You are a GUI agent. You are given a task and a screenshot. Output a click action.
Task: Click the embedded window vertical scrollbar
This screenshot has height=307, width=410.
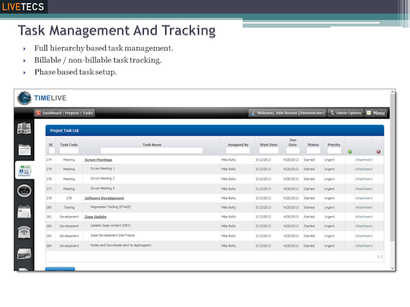tap(392, 168)
